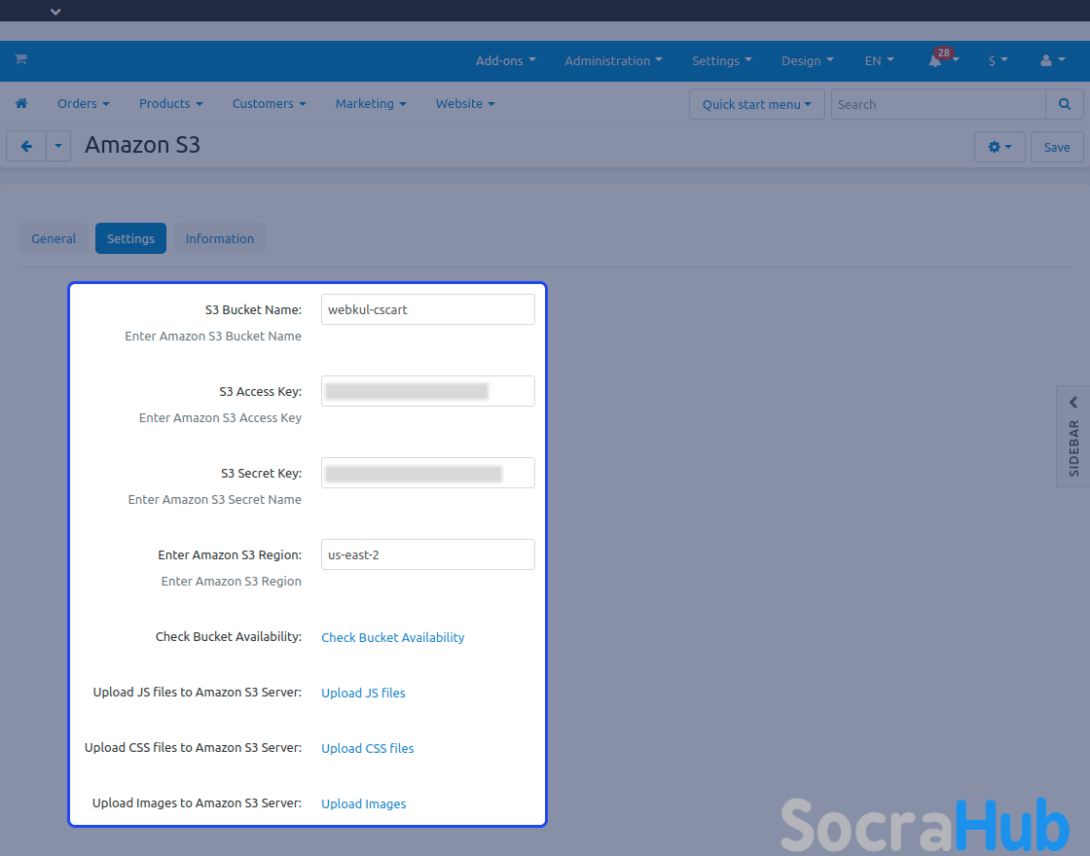Focus the S3 Access Key field
This screenshot has width=1090, height=856.
[x=427, y=391]
